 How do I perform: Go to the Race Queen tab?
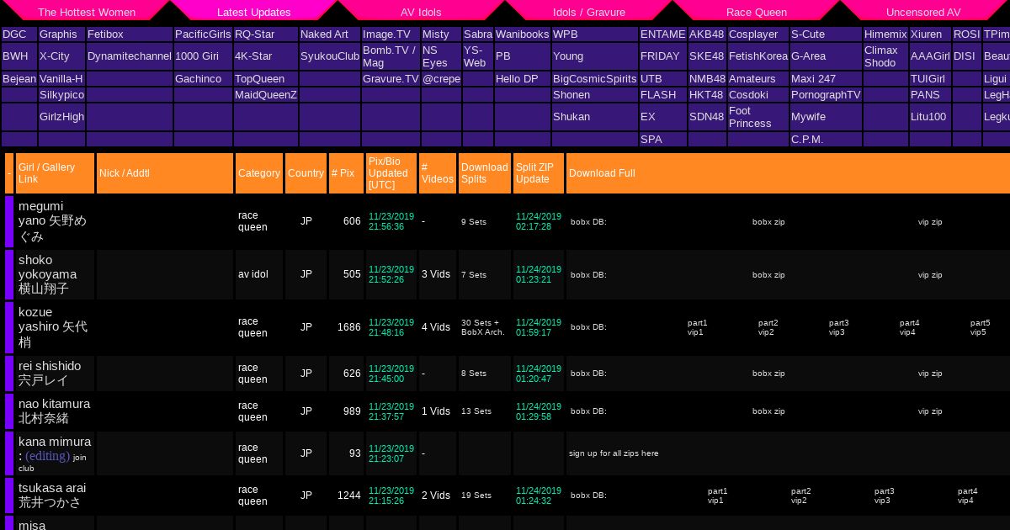click(757, 12)
